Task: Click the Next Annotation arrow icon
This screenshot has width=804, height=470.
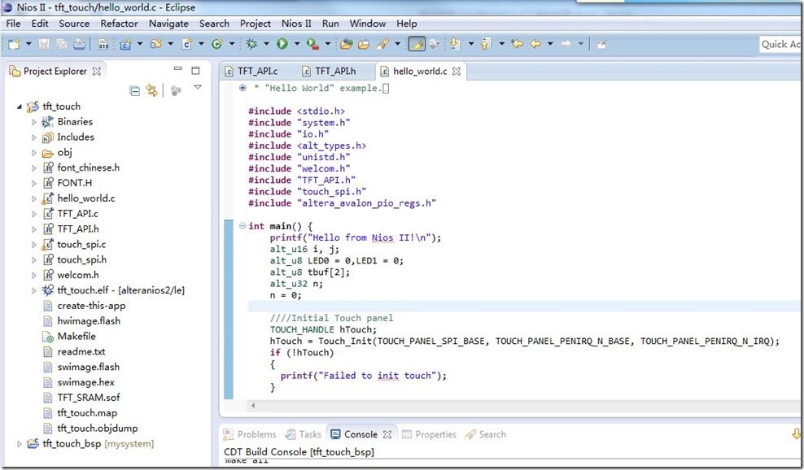Action: click(455, 44)
